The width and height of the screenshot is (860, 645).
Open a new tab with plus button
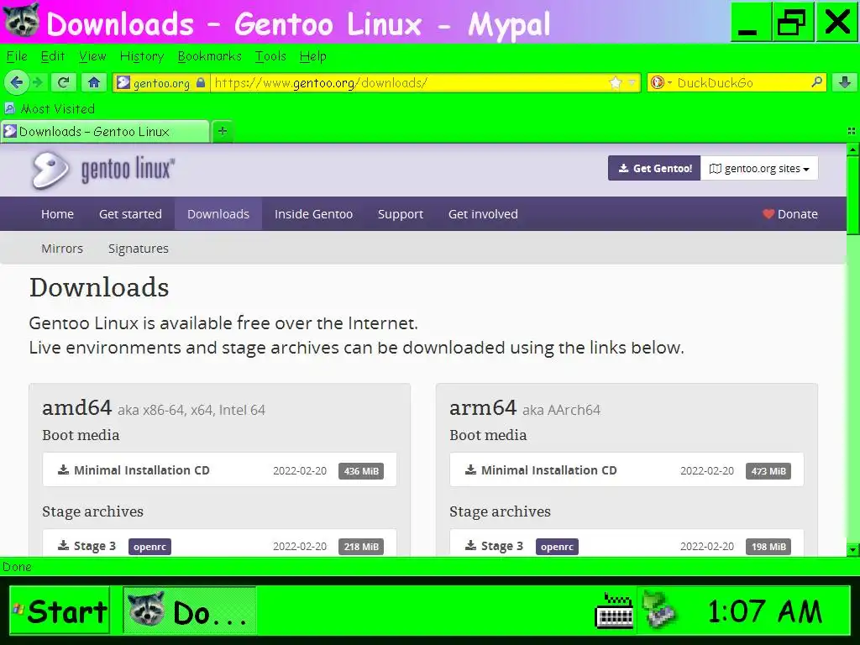tap(222, 131)
